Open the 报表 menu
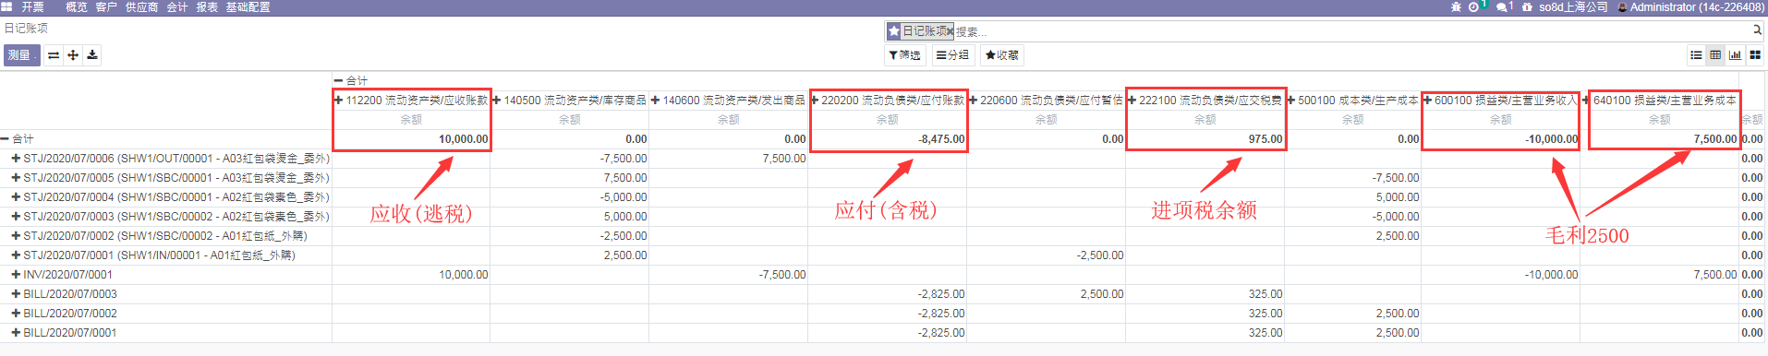Viewport: 1768px width, 356px height. (207, 6)
